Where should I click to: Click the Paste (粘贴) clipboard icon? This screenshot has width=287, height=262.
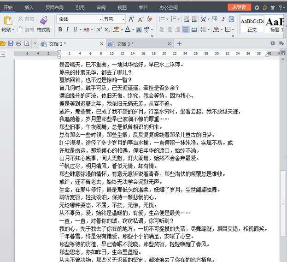[8, 21]
